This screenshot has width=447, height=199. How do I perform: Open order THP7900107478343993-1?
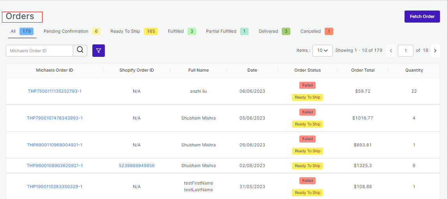click(x=55, y=118)
